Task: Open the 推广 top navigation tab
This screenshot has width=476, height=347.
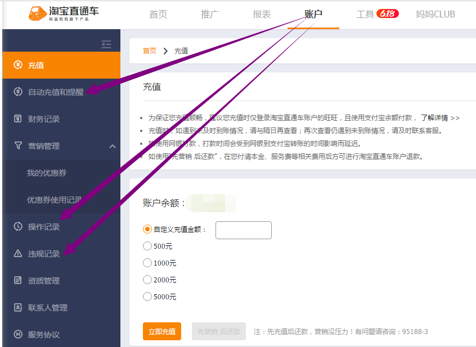Action: point(210,14)
